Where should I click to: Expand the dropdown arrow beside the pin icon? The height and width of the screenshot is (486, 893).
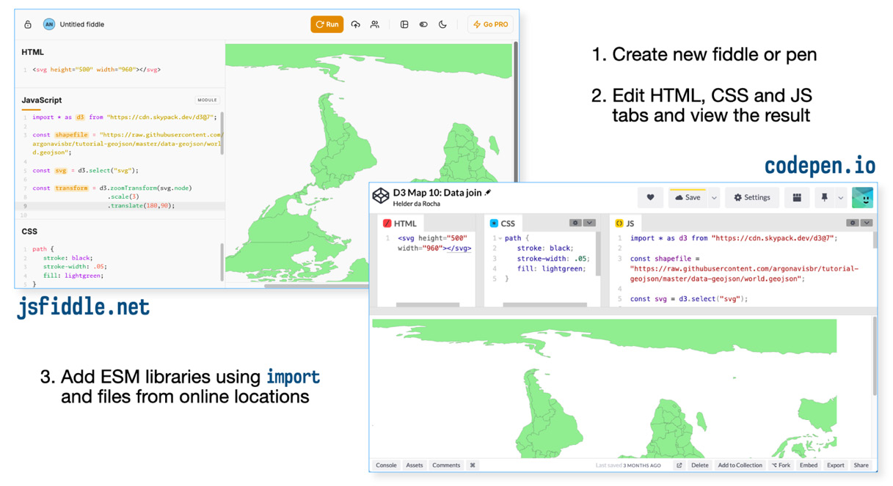click(841, 197)
